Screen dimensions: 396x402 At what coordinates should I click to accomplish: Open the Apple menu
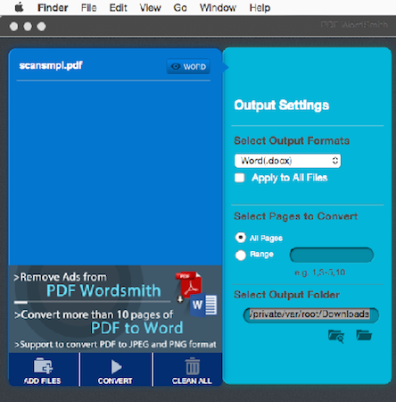[20, 7]
